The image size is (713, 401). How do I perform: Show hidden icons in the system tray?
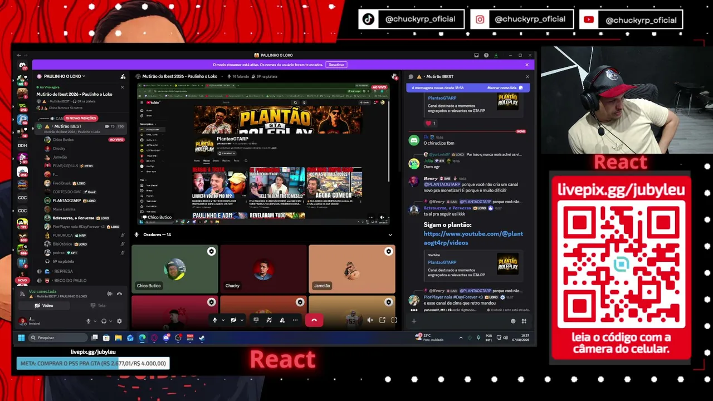(461, 338)
